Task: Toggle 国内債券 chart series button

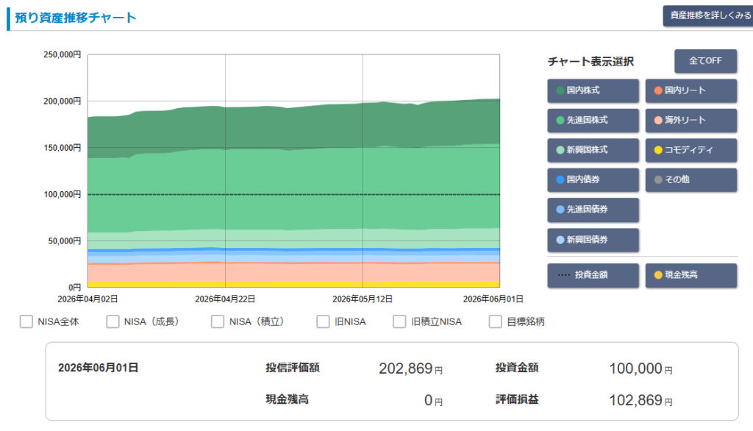Action: [593, 180]
